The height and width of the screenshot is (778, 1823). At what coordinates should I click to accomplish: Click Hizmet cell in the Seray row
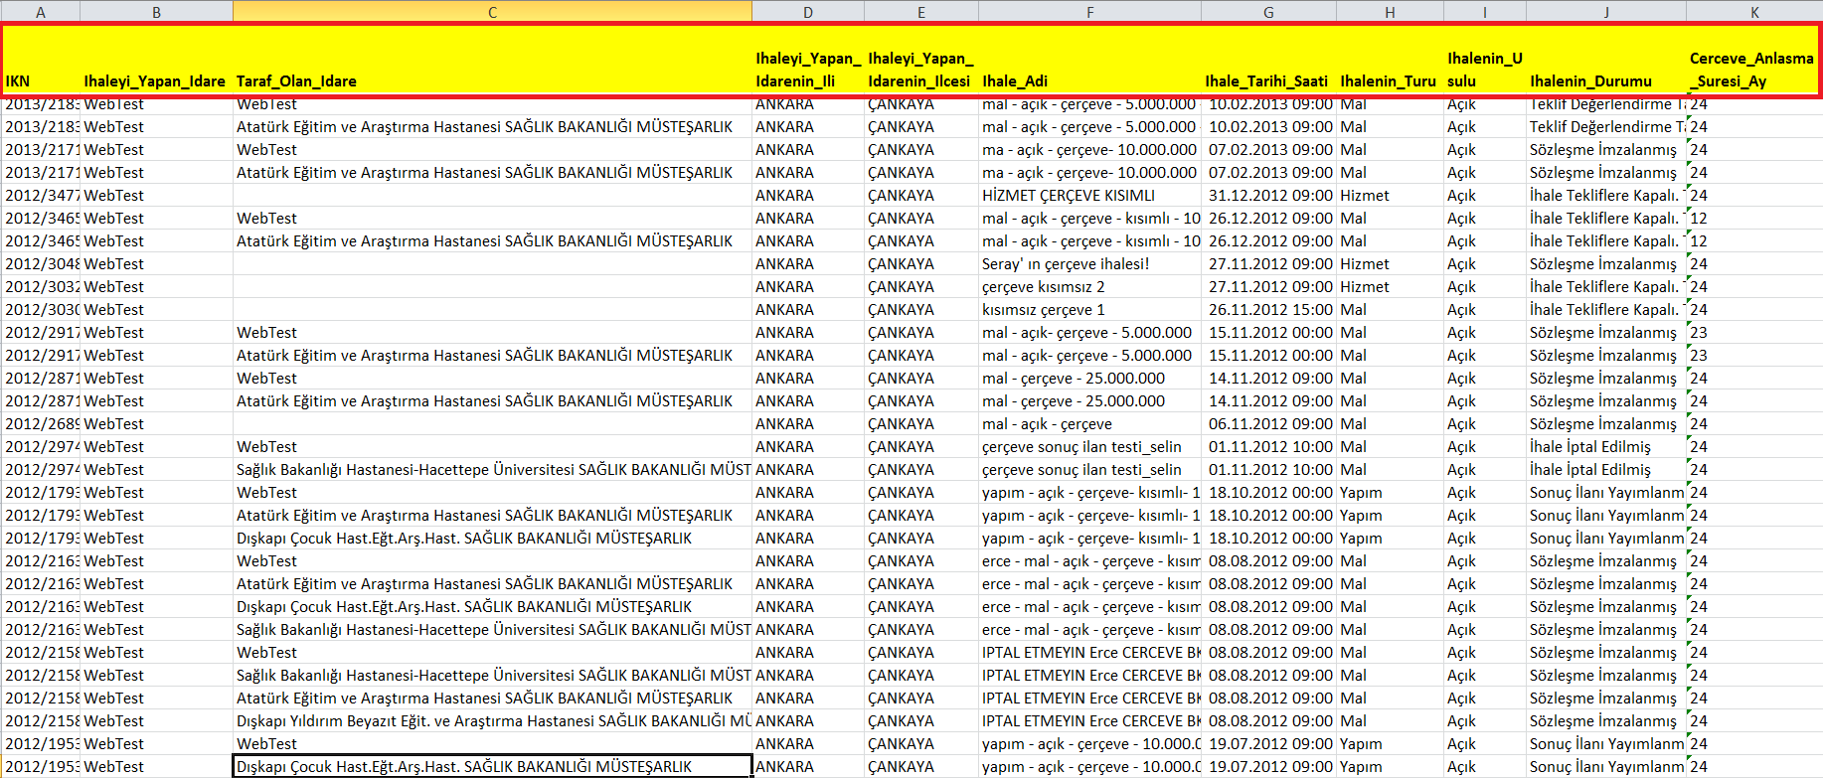click(1390, 264)
